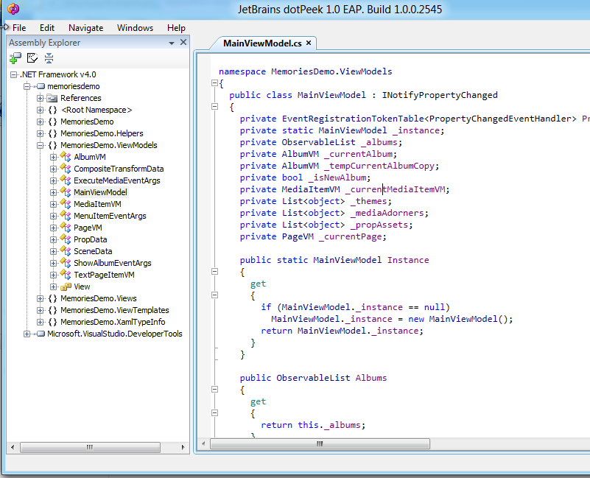Click the code editor scroll left arrow
590x478 pixels.
point(203,443)
